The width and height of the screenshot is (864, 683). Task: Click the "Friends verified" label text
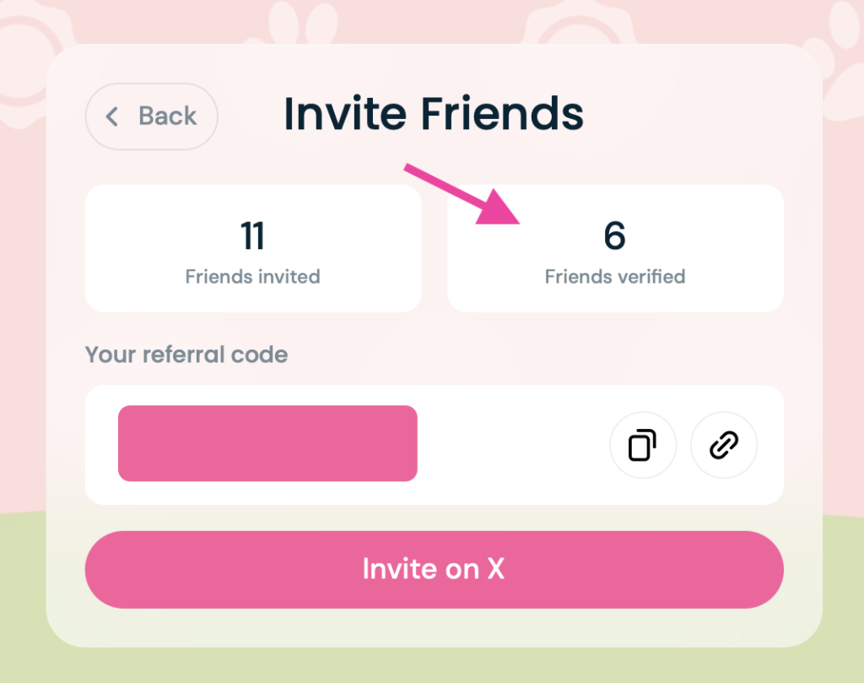coord(614,277)
